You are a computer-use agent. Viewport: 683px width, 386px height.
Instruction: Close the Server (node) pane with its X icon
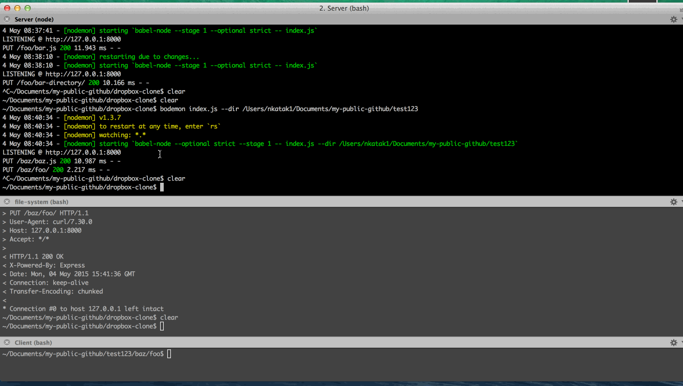tap(6, 19)
